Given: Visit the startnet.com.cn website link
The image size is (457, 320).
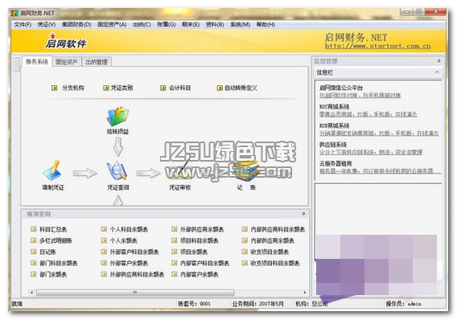Looking at the screenshot, I should (x=377, y=46).
